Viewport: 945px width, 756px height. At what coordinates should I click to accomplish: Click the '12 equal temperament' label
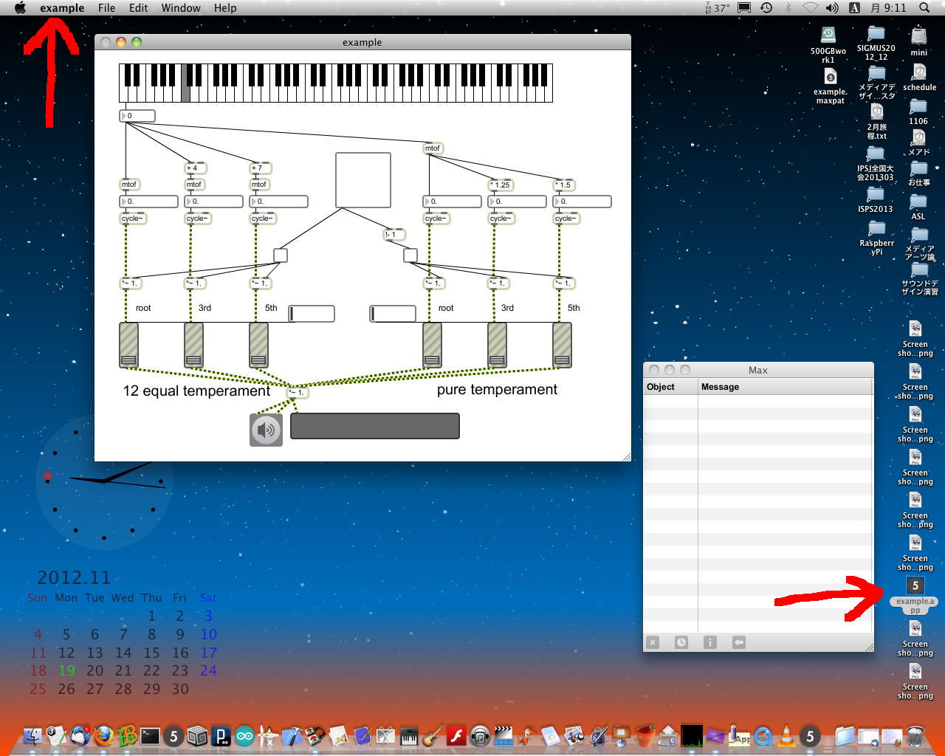pyautogui.click(x=197, y=391)
